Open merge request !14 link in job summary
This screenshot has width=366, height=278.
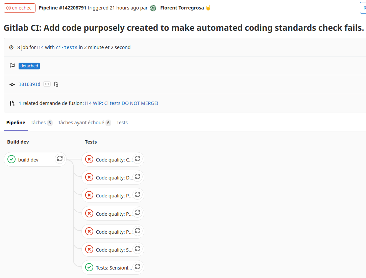40,47
